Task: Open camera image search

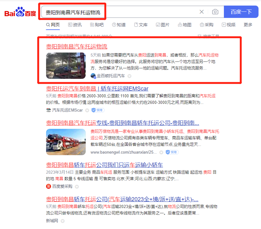Action: pos(215,12)
